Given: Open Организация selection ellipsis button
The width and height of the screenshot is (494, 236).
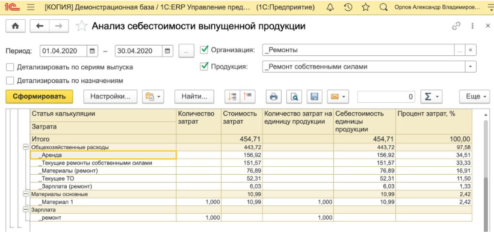Looking at the screenshot, I should (460, 50).
